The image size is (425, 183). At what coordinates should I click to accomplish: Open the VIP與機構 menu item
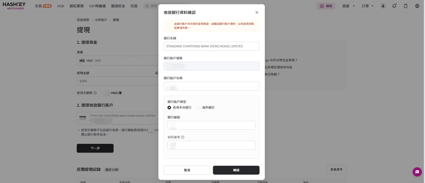97,6
